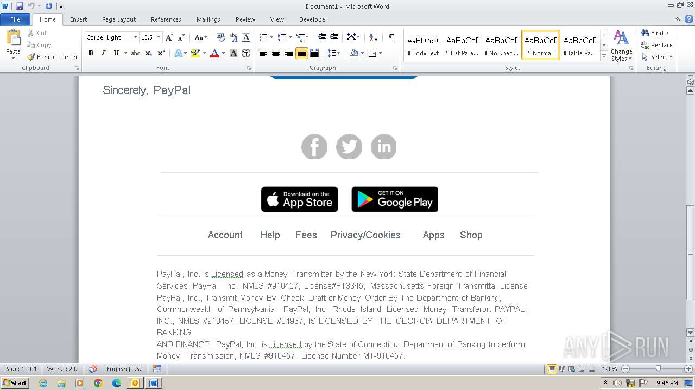Image resolution: width=695 pixels, height=390 pixels.
Task: Click the zoom slider handle
Action: pos(658,369)
